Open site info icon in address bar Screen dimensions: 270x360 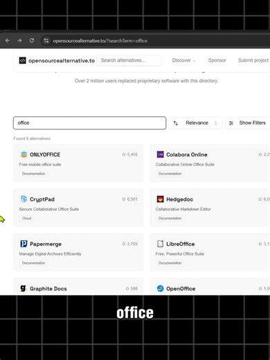click(x=46, y=41)
